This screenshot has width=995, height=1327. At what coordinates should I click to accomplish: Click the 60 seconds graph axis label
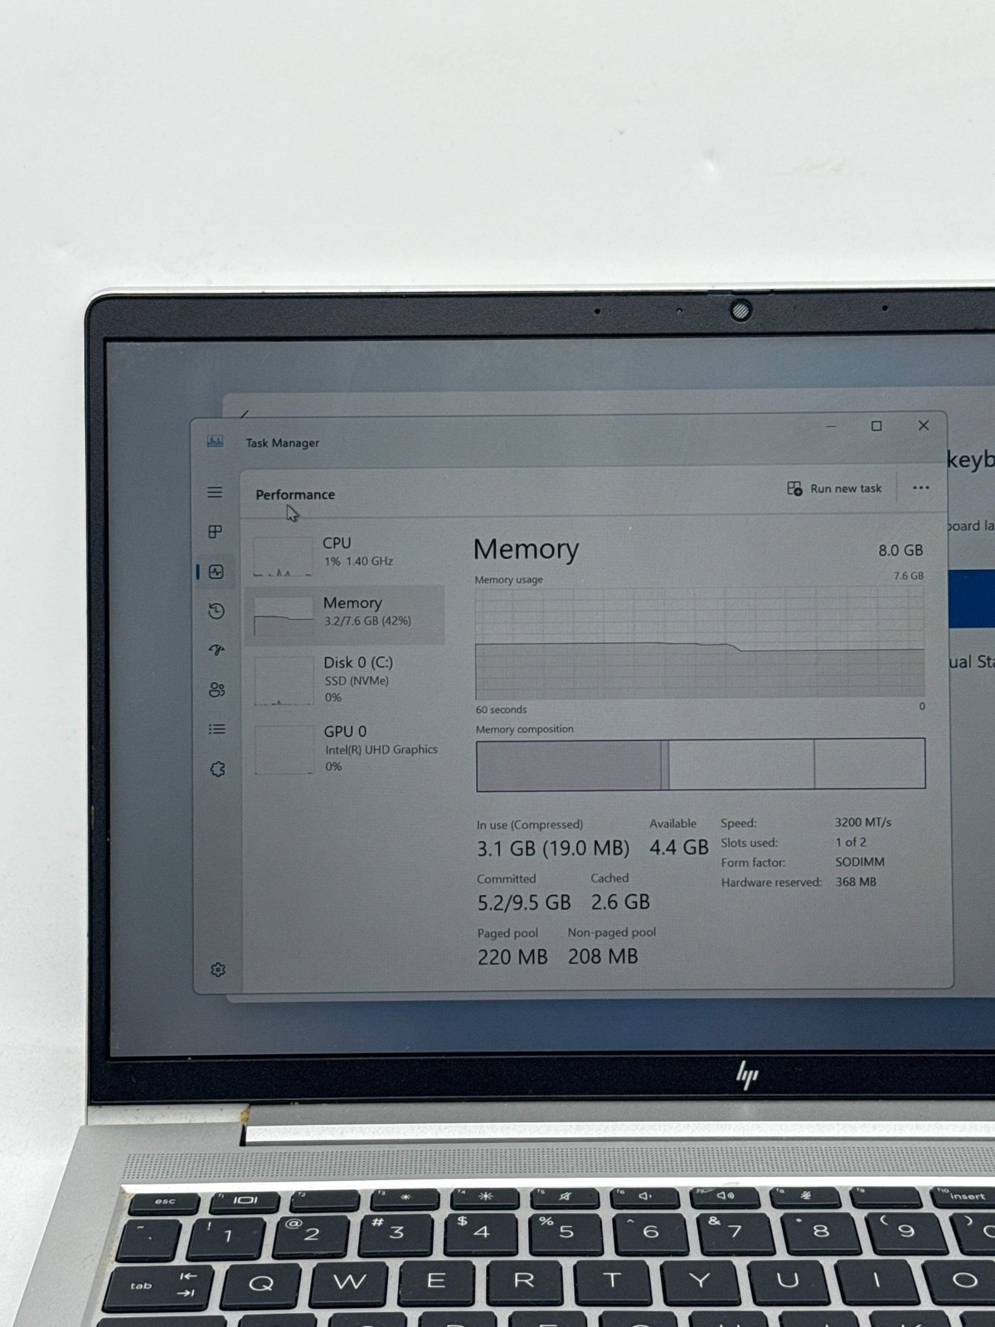click(x=501, y=709)
